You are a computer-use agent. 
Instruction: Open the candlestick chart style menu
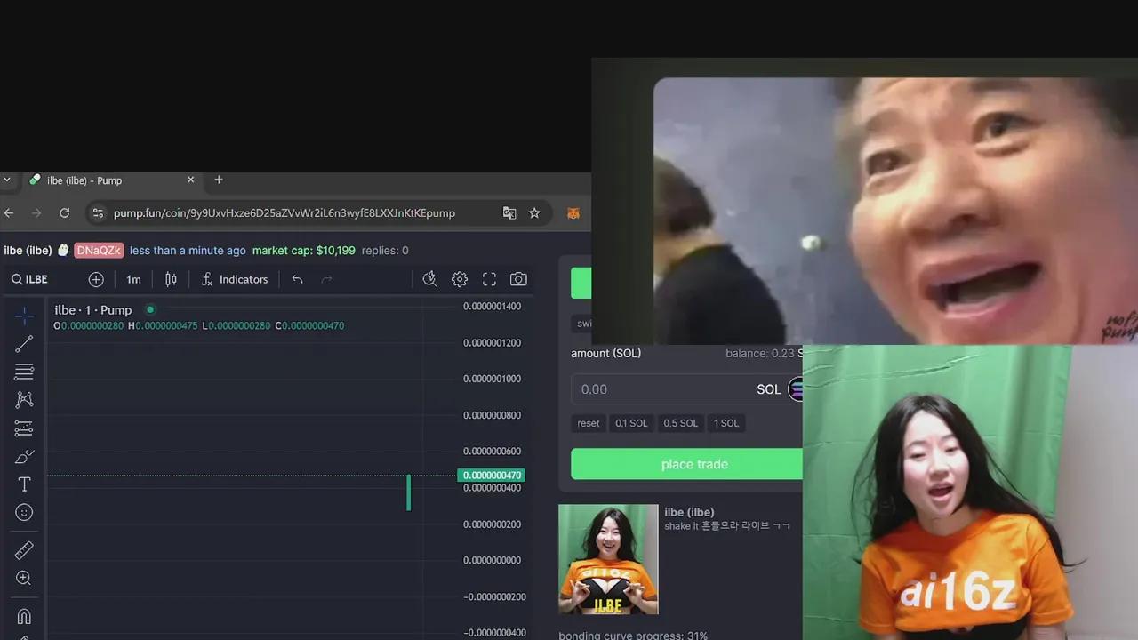(x=171, y=279)
